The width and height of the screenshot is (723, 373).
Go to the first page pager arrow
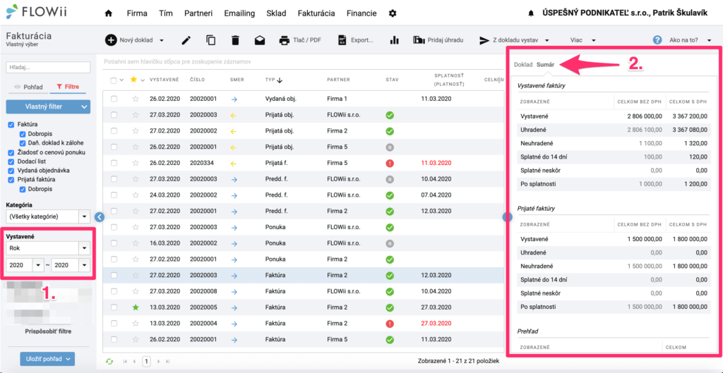click(125, 362)
